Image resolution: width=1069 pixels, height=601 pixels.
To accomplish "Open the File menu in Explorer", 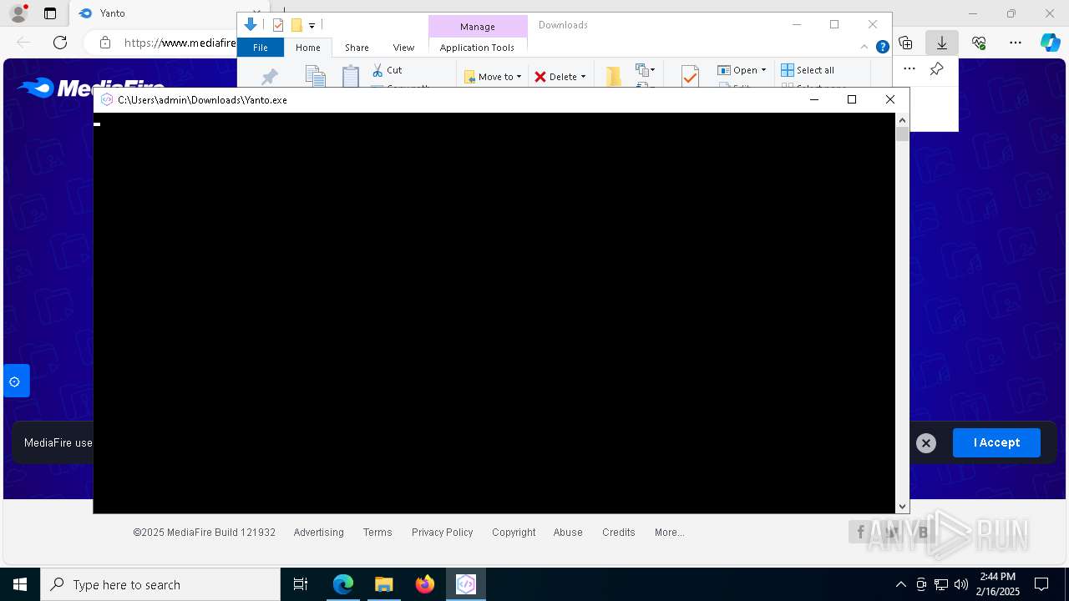I will point(261,48).
